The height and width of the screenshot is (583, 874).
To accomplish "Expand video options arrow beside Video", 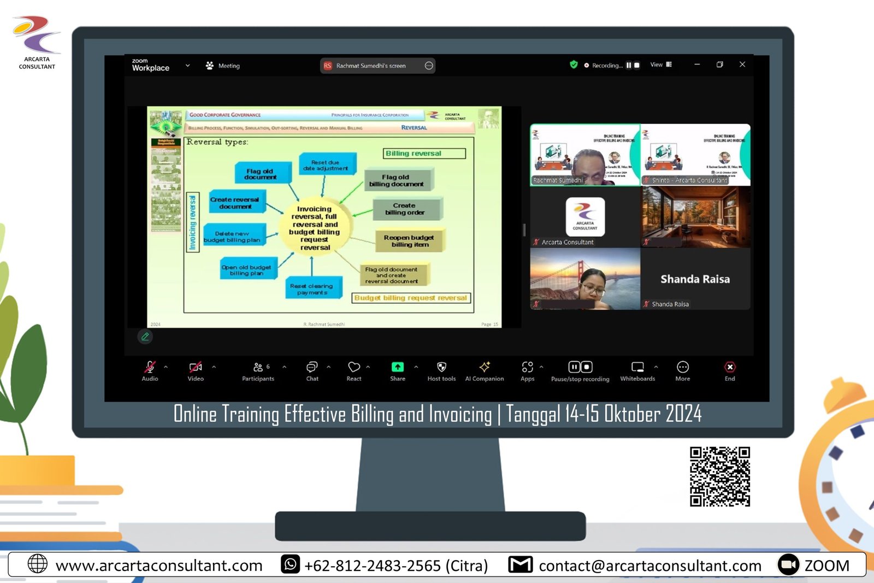I will pyautogui.click(x=214, y=367).
